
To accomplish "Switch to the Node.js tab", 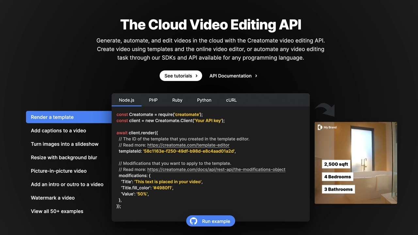I will coord(126,100).
